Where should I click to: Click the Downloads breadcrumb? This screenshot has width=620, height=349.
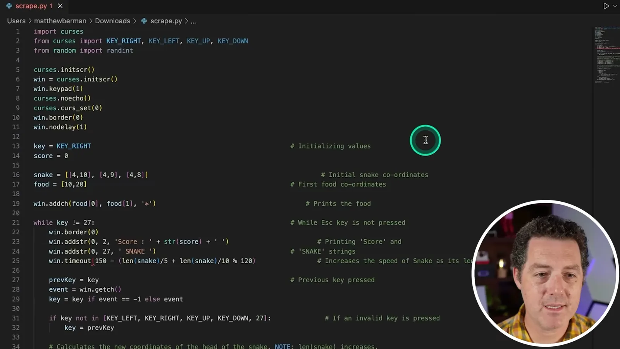(x=113, y=21)
